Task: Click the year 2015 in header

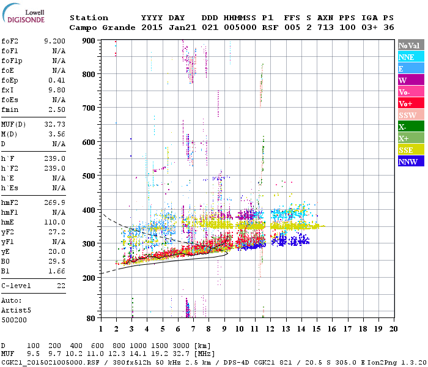Action: pos(152,28)
